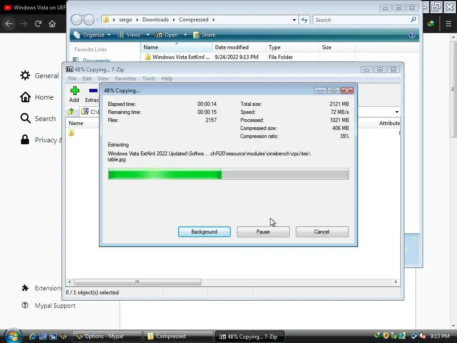Click the Add plus icon in 7-Zip
This screenshot has width=457, height=343.
point(75,91)
